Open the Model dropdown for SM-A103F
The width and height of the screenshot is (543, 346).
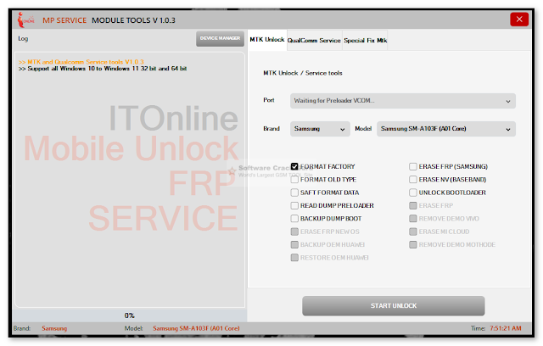pos(446,129)
